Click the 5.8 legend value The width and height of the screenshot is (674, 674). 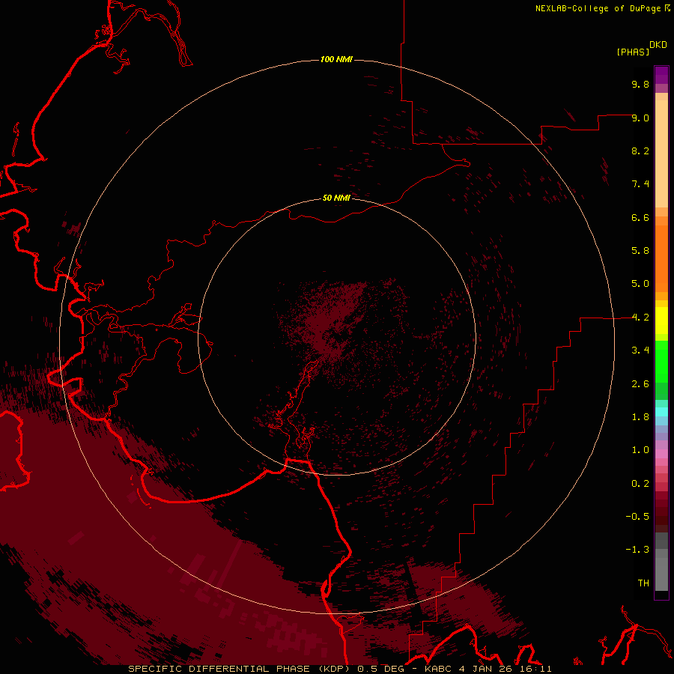coord(640,251)
